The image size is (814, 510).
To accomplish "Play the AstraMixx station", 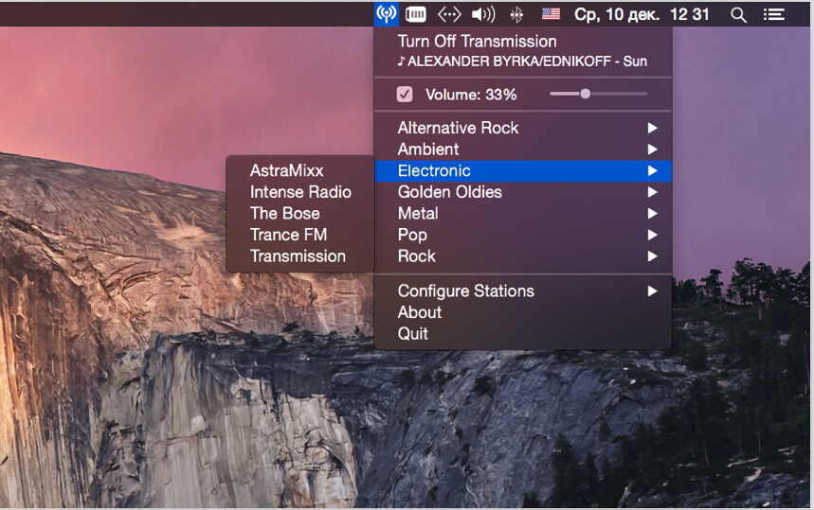I will pyautogui.click(x=300, y=170).
